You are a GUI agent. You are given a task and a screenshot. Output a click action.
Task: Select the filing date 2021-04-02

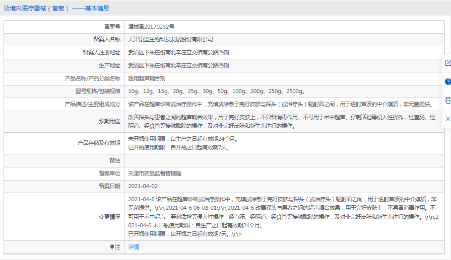[143, 186]
